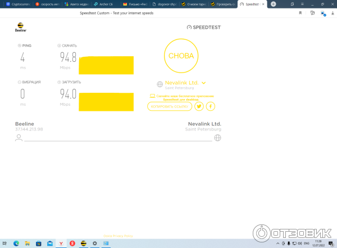Click the yellow download speed graph
The image size is (337, 248).
[106, 65]
